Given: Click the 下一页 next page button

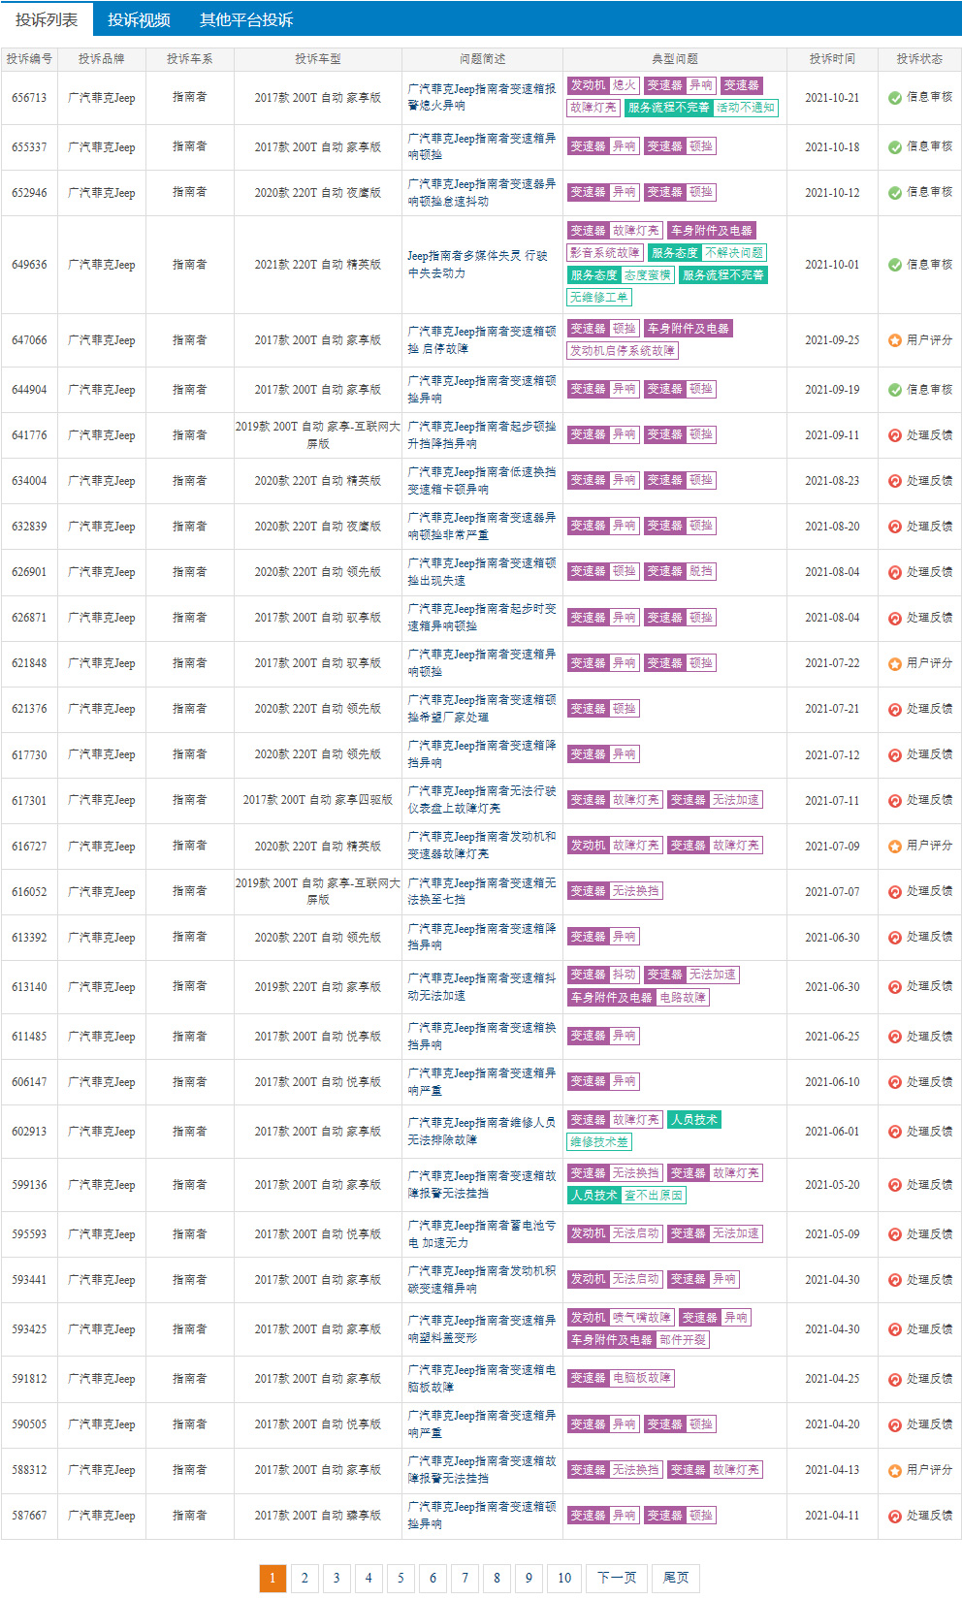Looking at the screenshot, I should [617, 1578].
